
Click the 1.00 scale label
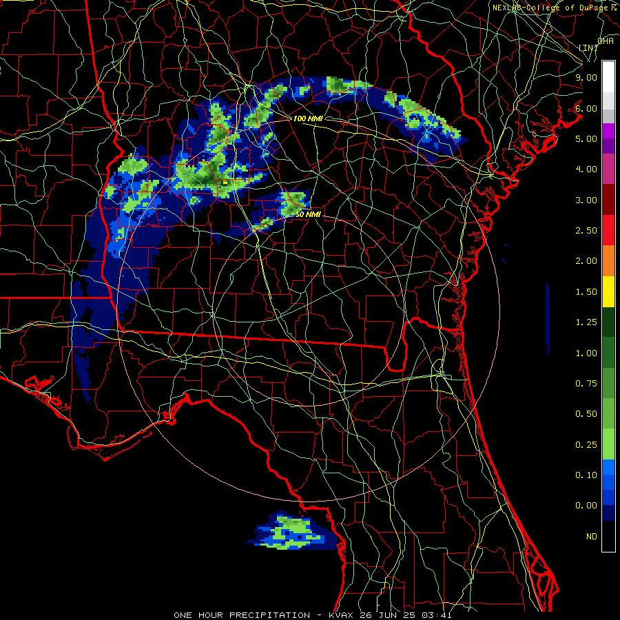click(586, 353)
